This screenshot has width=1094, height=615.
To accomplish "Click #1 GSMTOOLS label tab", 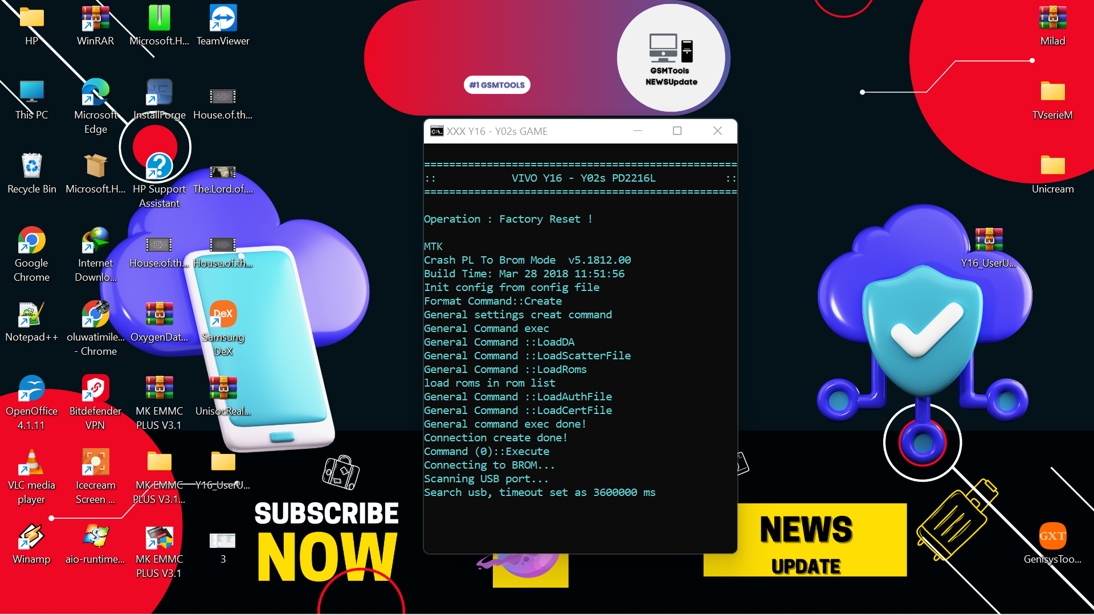I will [496, 85].
